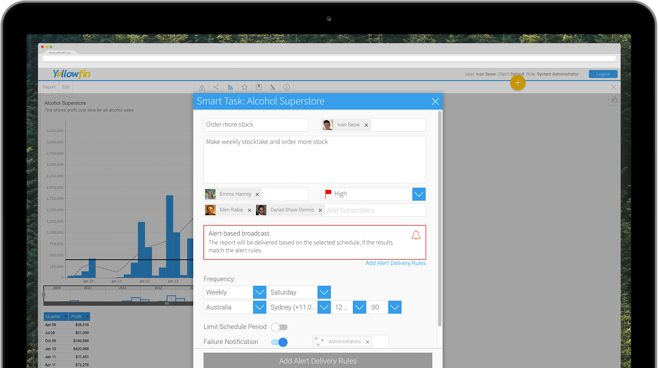Click grey Add Alert Delivery Rules button
The width and height of the screenshot is (658, 368).
[x=318, y=360]
